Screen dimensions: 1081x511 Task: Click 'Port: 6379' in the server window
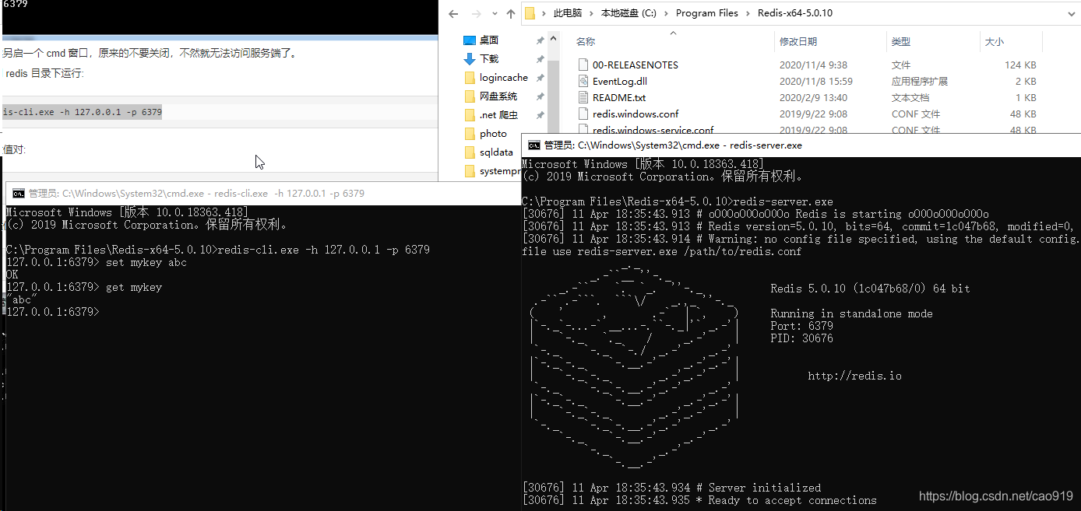[x=801, y=327]
